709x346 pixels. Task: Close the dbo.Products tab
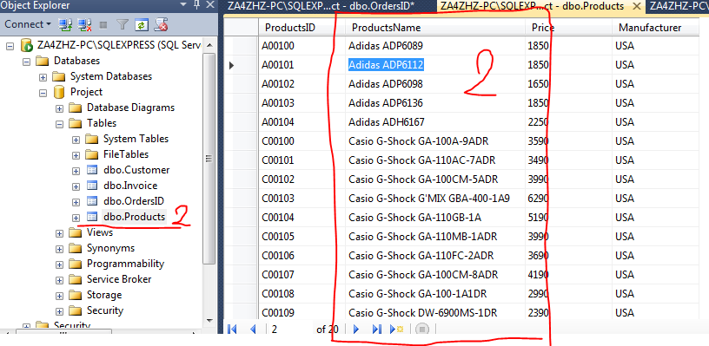[x=637, y=6]
